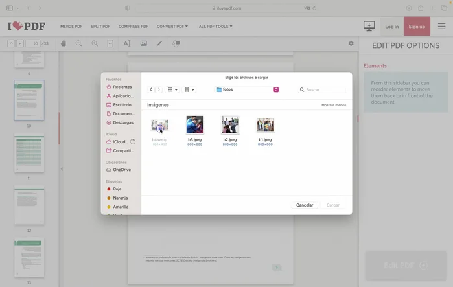Viewport: 453px width, 287px height.
Task: Open icon view options dropdown
Action: click(x=172, y=89)
